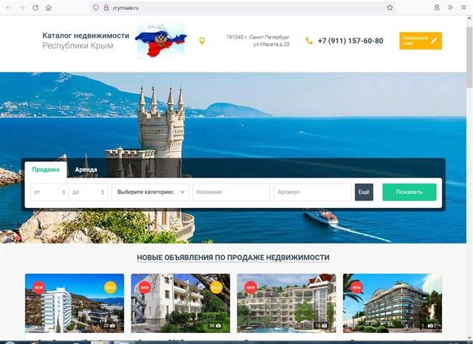Select the 'Продажа' tab
The height and width of the screenshot is (344, 473).
click(x=46, y=169)
